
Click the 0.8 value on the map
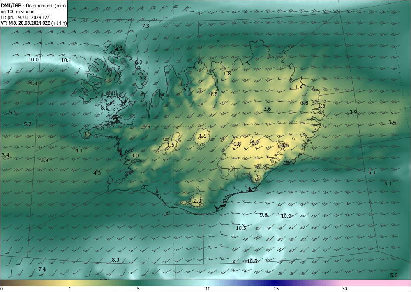click(237, 144)
